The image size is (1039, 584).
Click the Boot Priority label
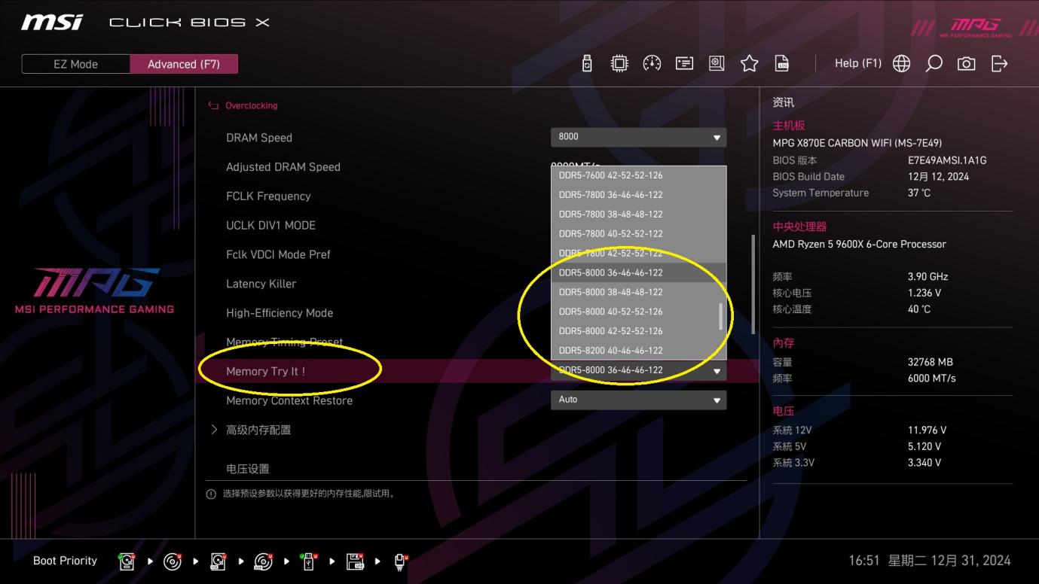(66, 561)
